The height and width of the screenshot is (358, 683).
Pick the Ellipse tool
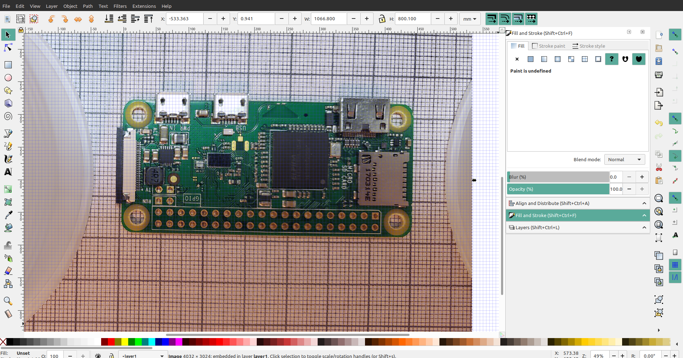pyautogui.click(x=8, y=78)
